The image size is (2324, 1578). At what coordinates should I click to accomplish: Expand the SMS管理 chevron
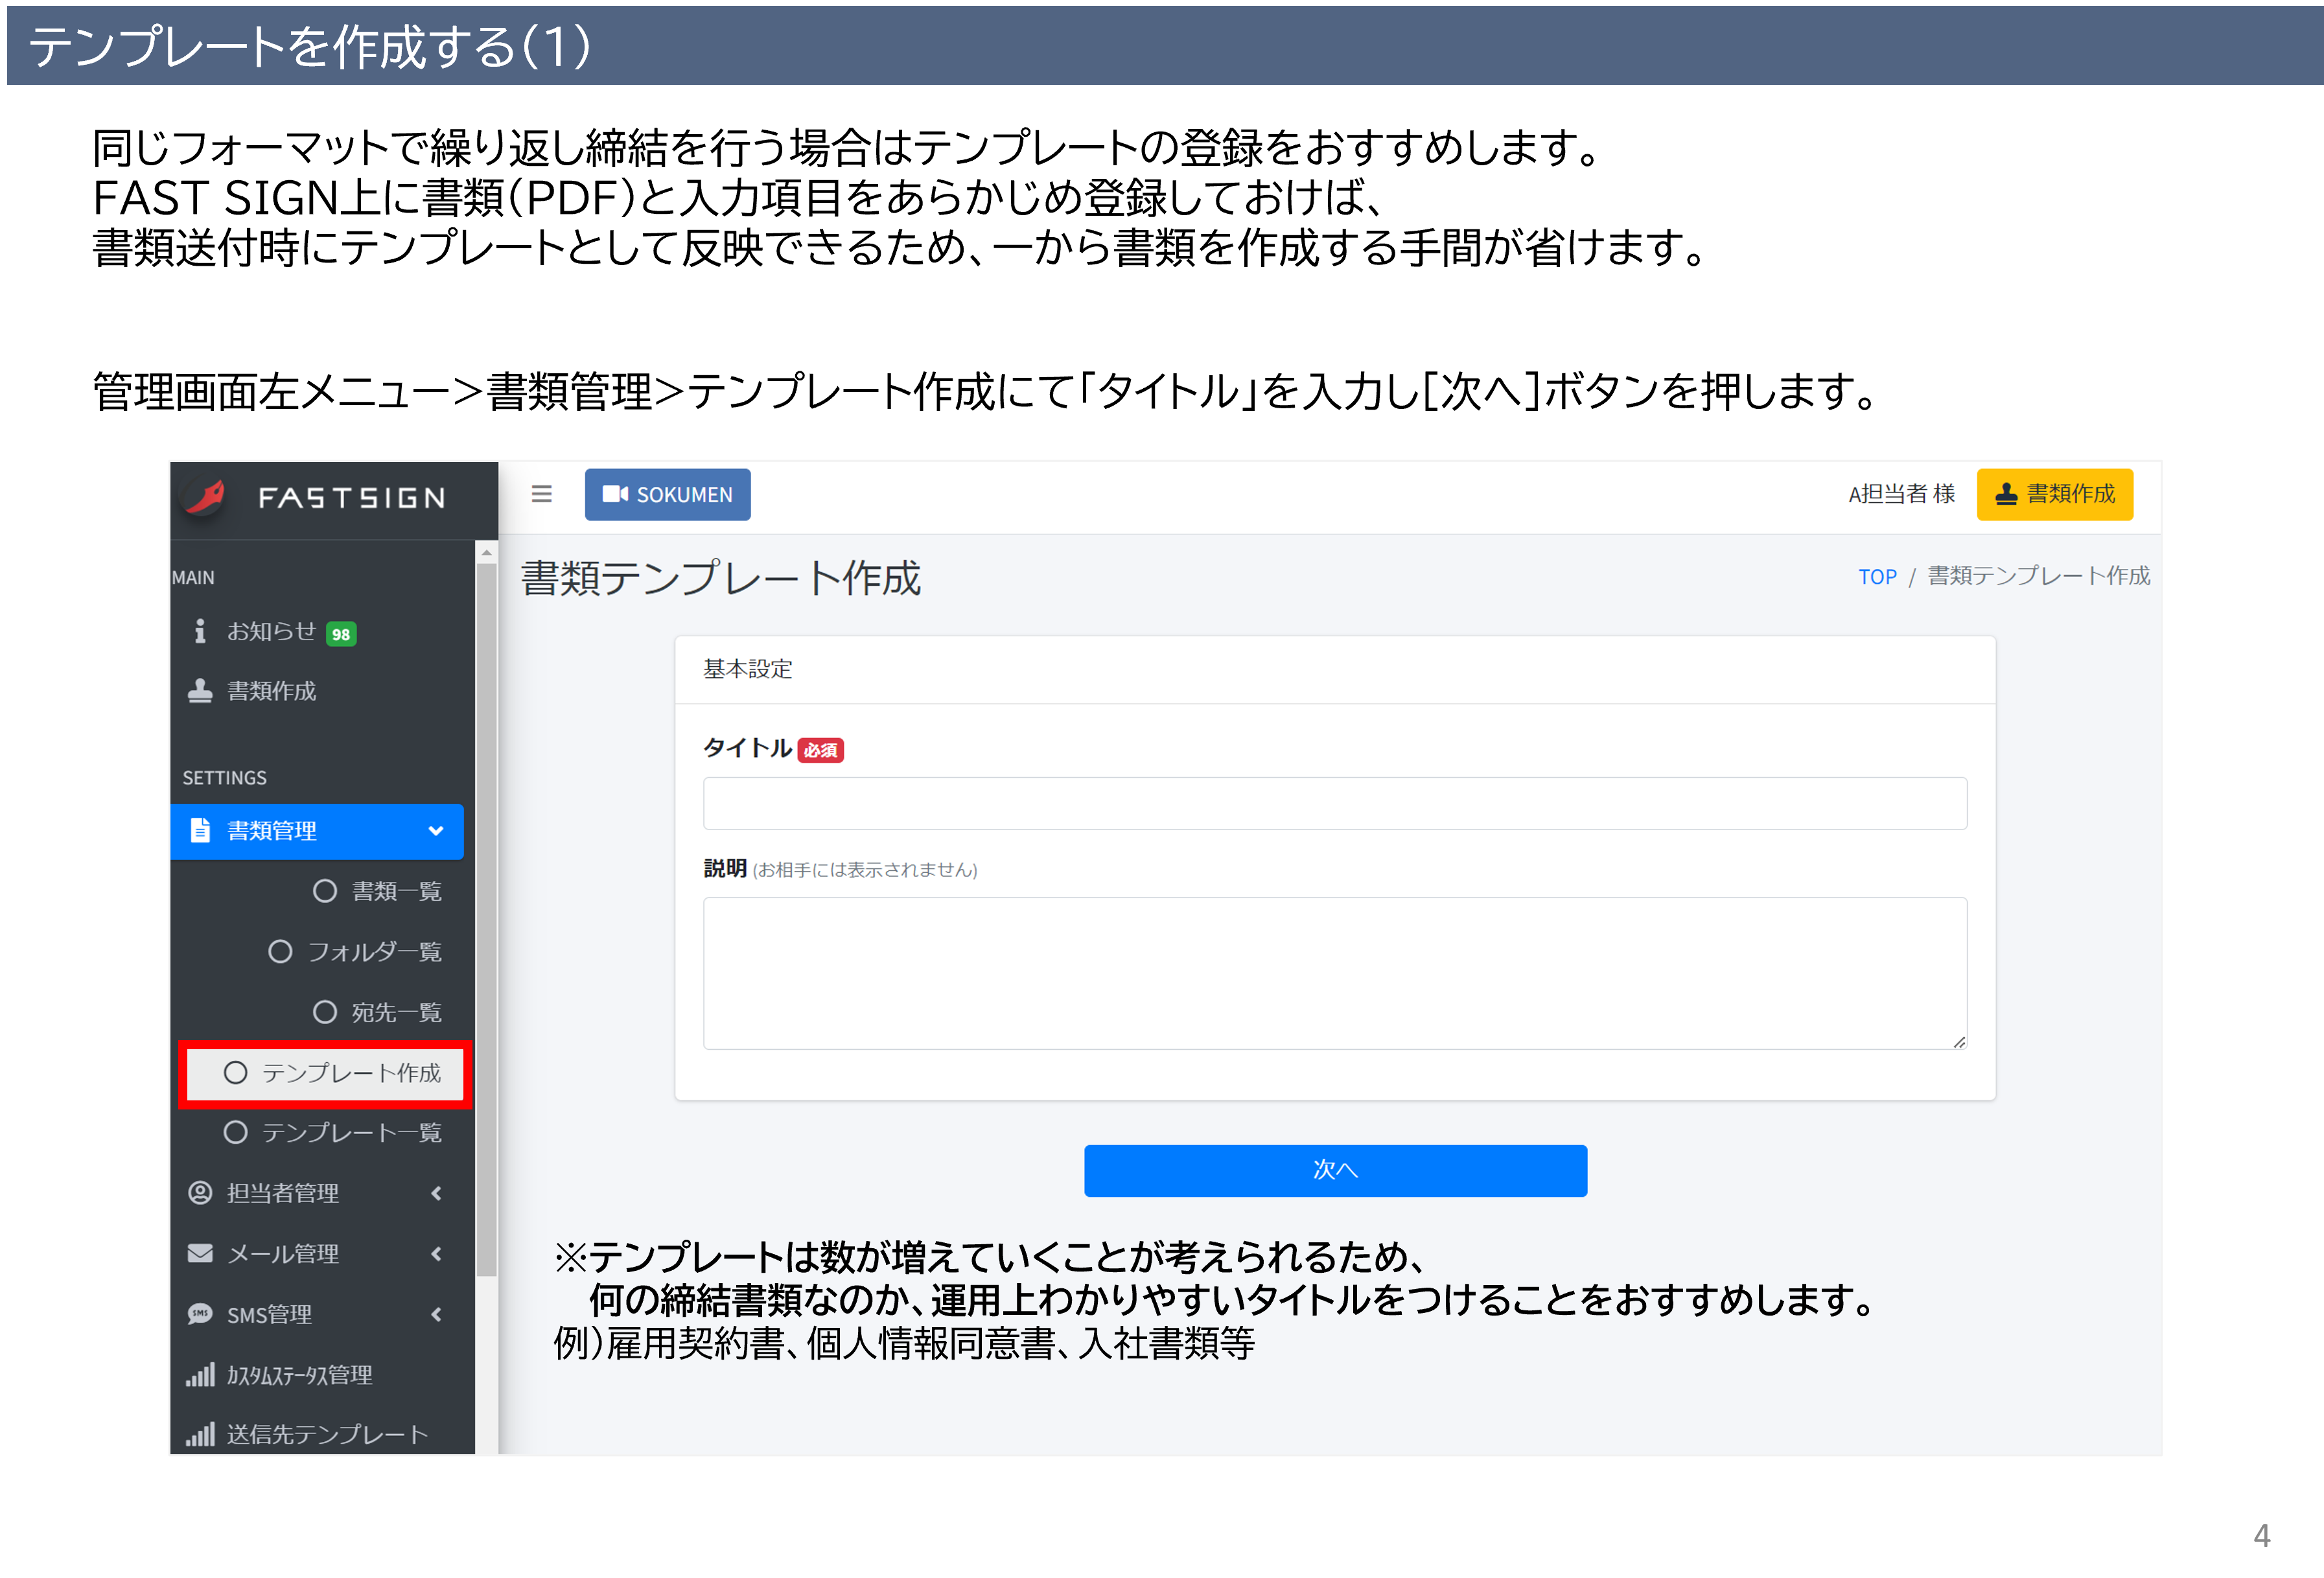click(x=436, y=1314)
